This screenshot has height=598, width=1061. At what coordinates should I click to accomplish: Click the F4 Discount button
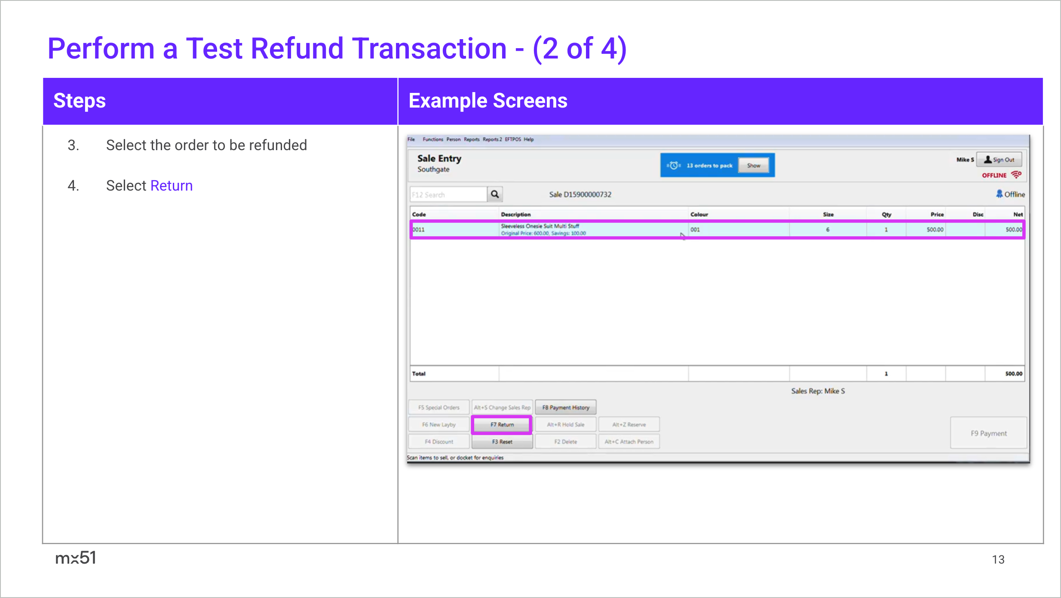(439, 442)
